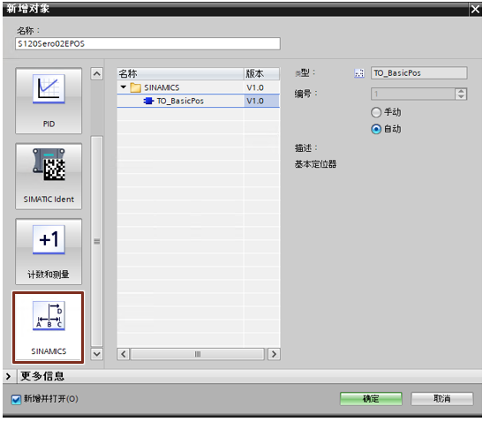490x422 pixels.
Task: Close the 新增对象 dialog with X
Action: click(475, 9)
